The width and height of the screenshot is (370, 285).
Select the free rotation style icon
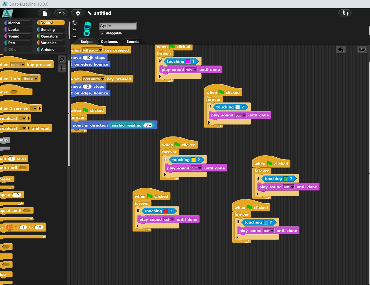tap(74, 23)
